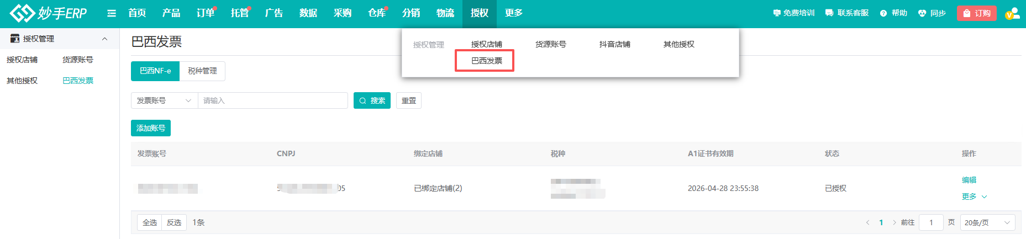Open the 分销 menu

click(411, 13)
